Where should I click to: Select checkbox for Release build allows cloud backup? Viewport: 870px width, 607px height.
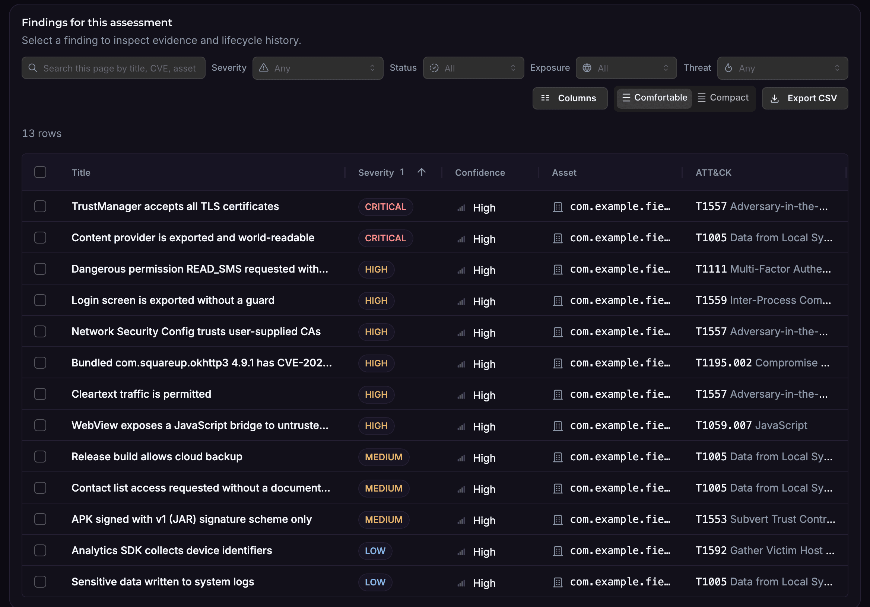point(40,457)
